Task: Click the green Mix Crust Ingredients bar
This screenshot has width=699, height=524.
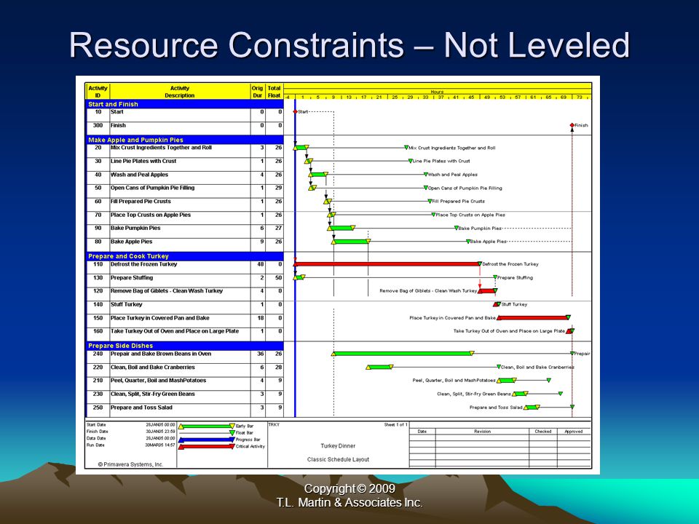Action: [301, 148]
